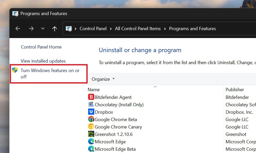Navigate up one level with up arrow

[54, 29]
